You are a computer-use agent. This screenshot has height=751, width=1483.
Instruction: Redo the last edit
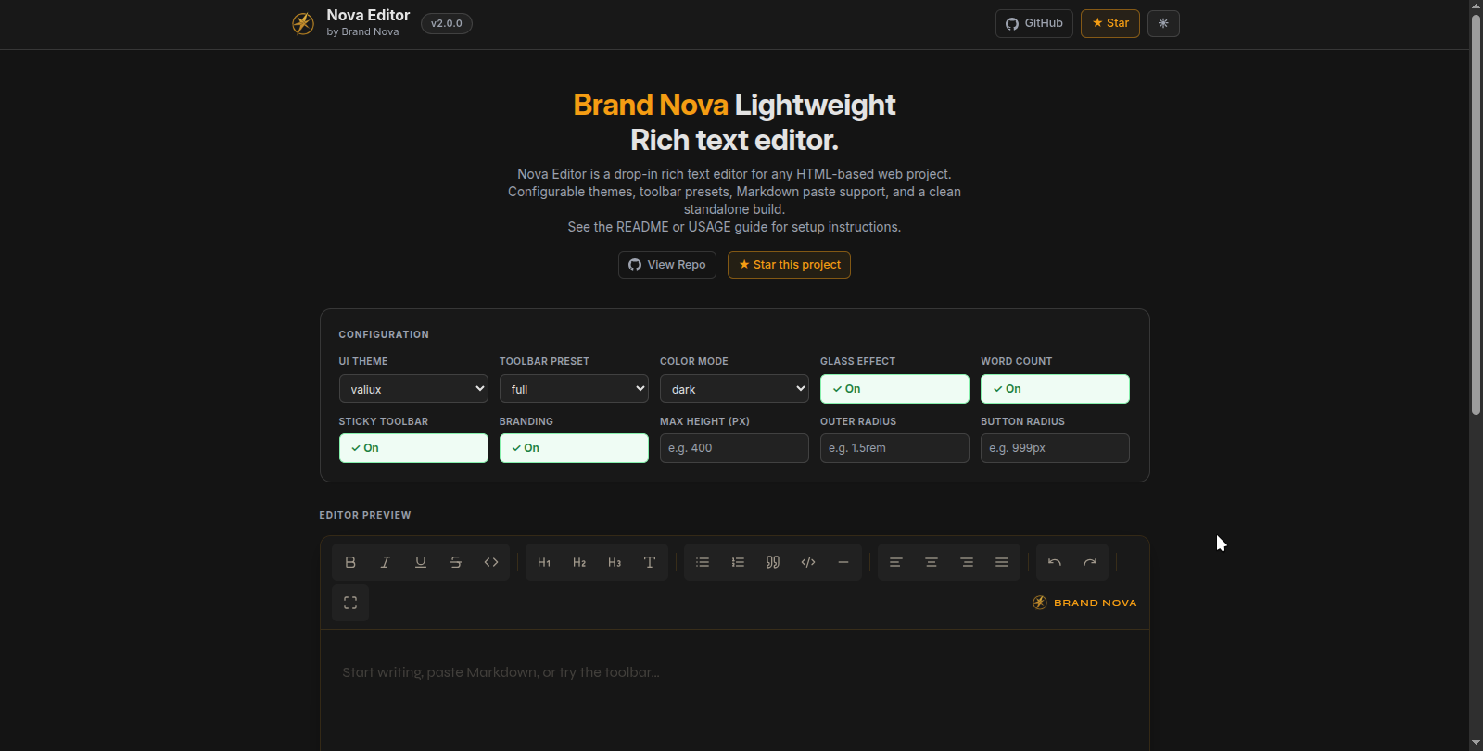(1090, 562)
